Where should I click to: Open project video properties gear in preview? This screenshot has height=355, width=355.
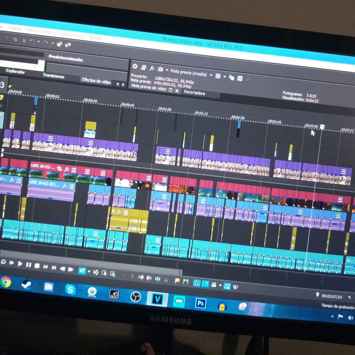click(x=135, y=67)
